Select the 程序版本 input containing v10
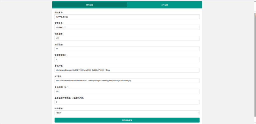Screen dimensions: 256x124 (x=127, y=38)
